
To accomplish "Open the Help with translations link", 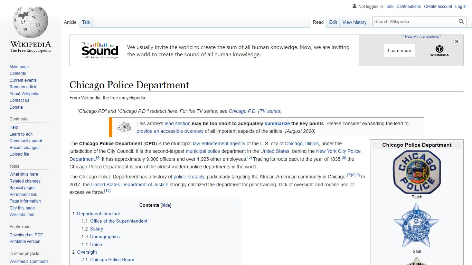I will pyautogui.click(x=422, y=37).
